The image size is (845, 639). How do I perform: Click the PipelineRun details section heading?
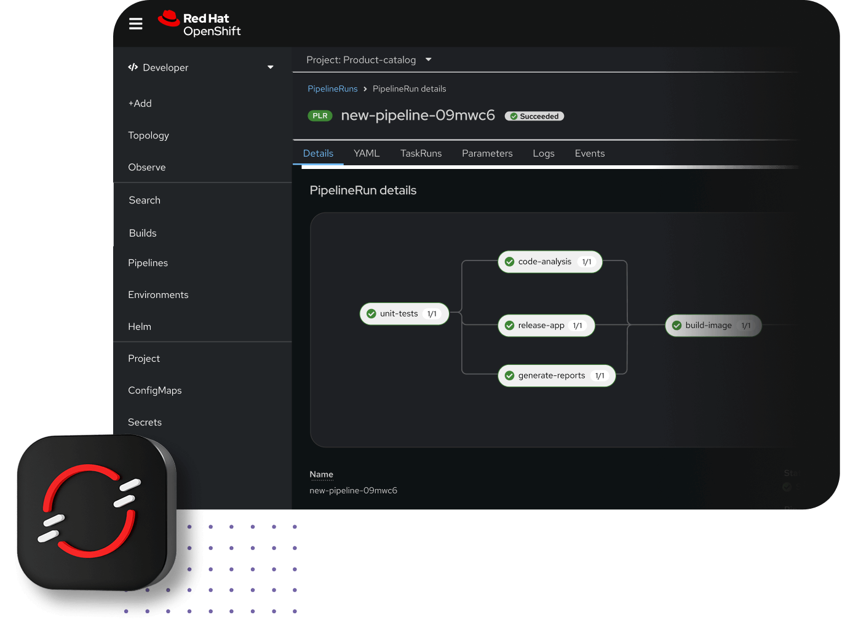(x=363, y=190)
